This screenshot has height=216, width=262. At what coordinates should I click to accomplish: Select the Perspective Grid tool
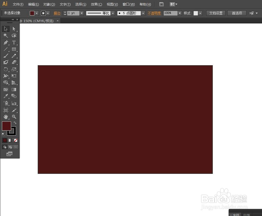pyautogui.click(x=14, y=82)
